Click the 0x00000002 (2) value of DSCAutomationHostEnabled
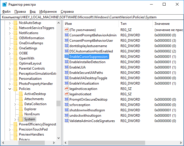The image size is (184, 146). [x=165, y=51]
